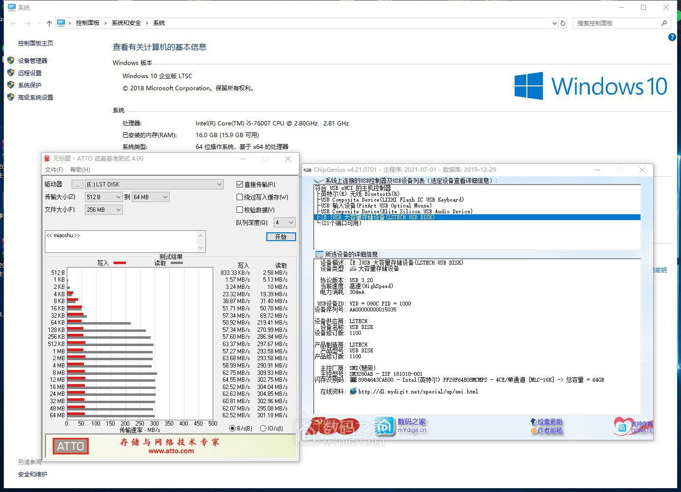
Task: Expand the chevron after 系统和安全 in breadcrumb
Action: click(x=147, y=23)
